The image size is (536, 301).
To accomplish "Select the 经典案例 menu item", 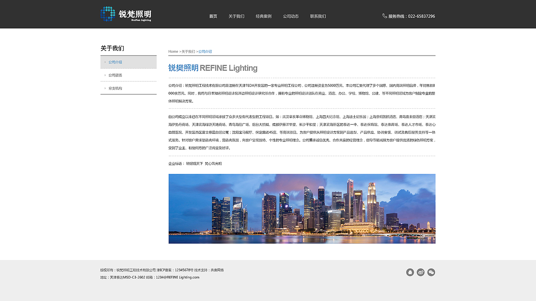I will [263, 16].
